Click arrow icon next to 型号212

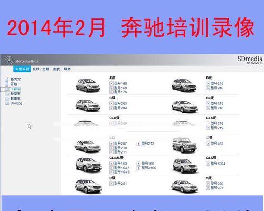(138, 143)
